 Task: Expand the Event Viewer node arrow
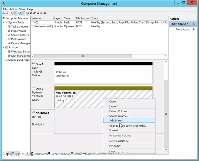pyautogui.click(x=6, y=31)
